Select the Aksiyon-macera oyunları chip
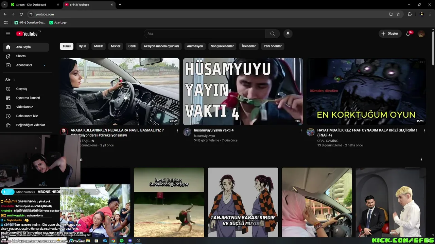The image size is (435, 244). [x=161, y=46]
